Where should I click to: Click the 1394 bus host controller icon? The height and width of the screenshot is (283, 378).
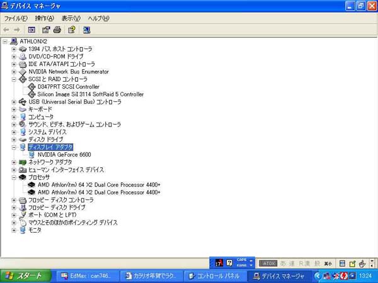(23, 49)
